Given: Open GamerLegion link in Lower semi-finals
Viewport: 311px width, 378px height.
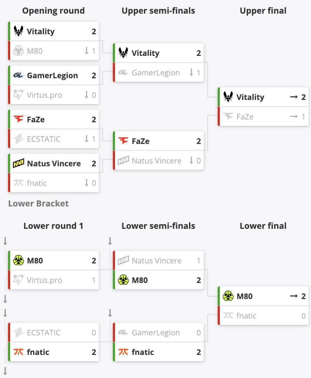Looking at the screenshot, I should click(156, 333).
